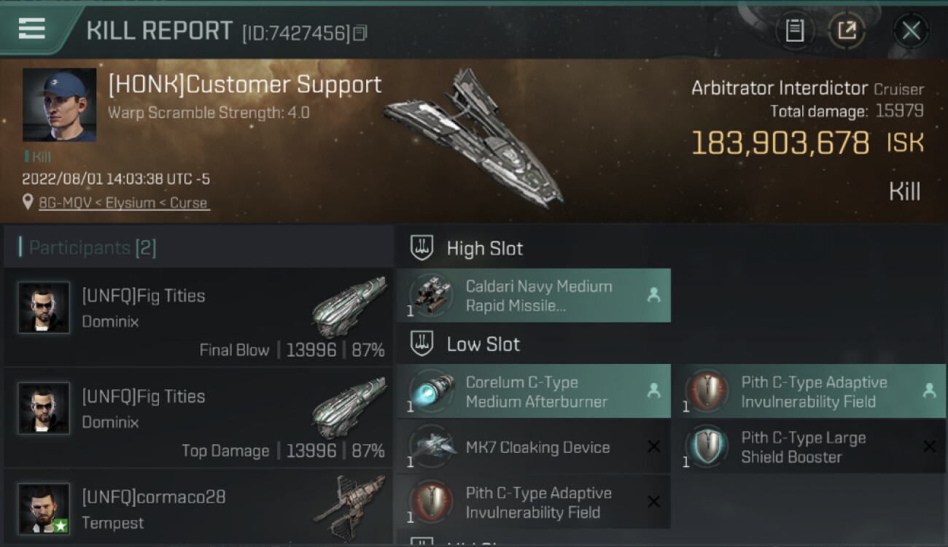View Customer Support pilot portrait
This screenshot has height=547, width=948.
(59, 105)
